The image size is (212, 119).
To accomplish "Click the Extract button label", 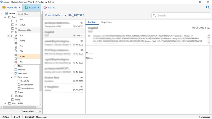I will click(x=52, y=8).
